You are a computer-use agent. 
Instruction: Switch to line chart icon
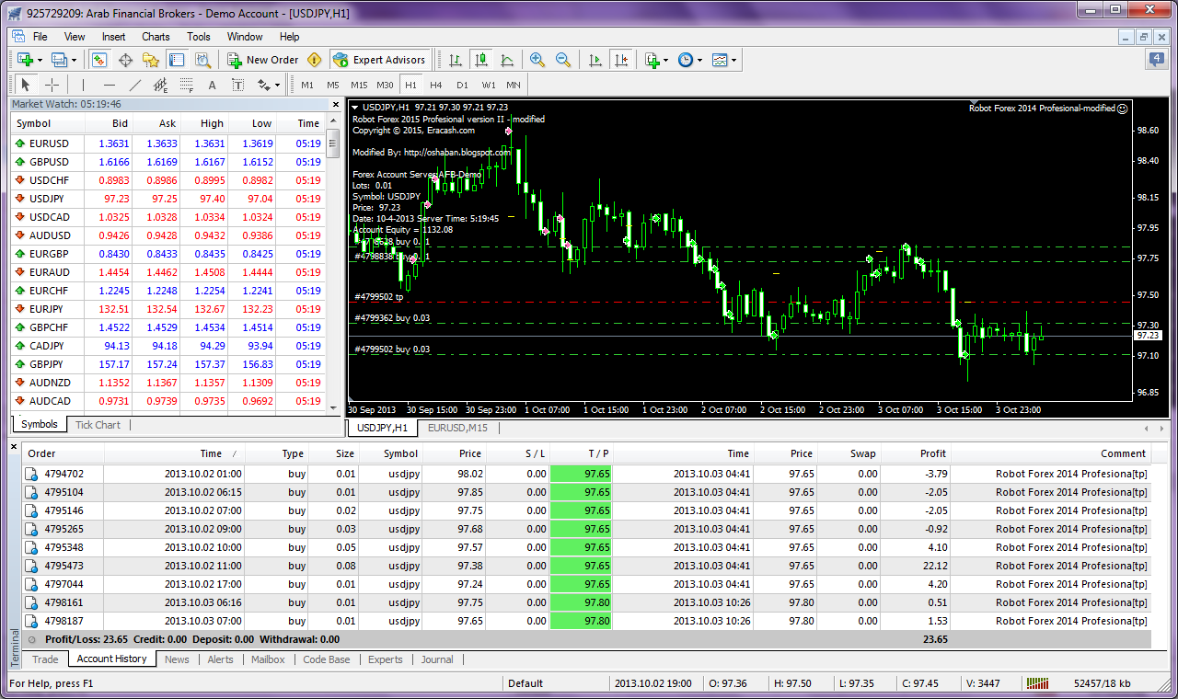coord(506,60)
